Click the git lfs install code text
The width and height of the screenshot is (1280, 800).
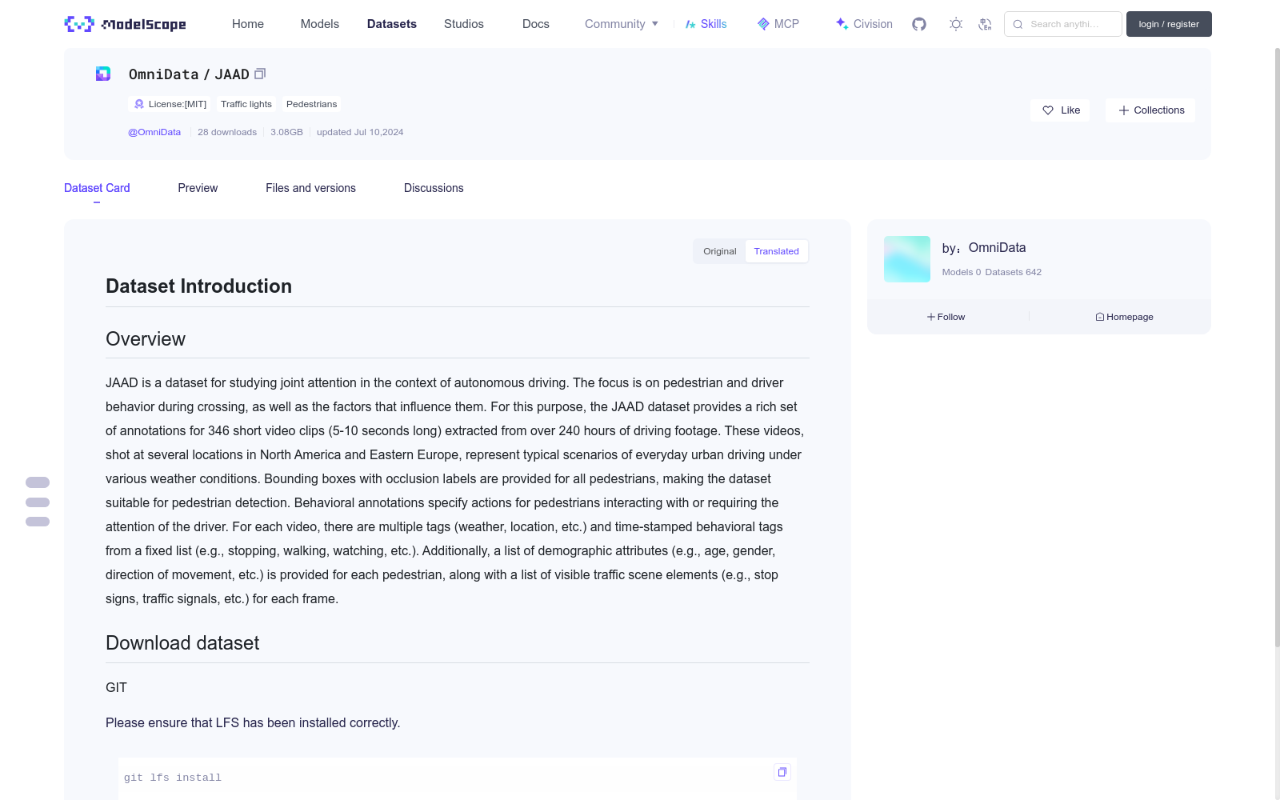coord(173,778)
